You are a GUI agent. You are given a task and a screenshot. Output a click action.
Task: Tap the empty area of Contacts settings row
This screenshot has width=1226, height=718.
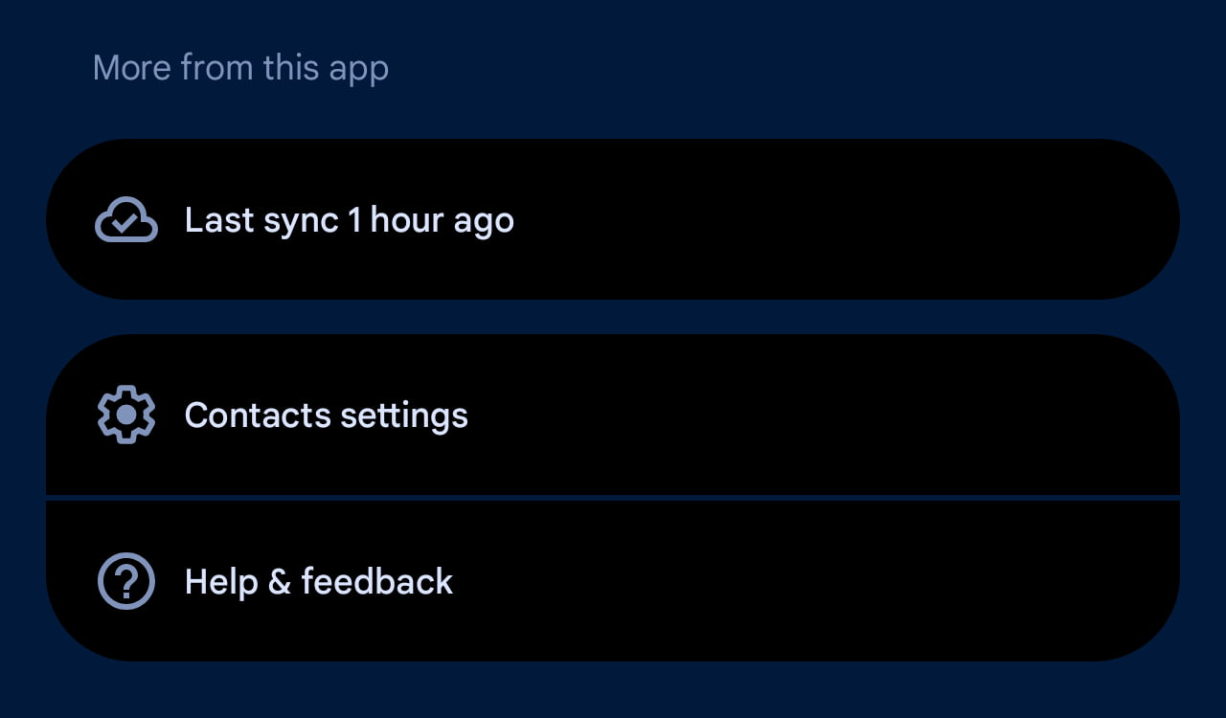point(814,415)
